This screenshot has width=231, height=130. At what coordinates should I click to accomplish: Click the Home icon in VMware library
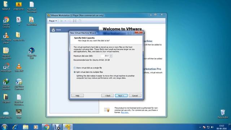tap(53, 30)
